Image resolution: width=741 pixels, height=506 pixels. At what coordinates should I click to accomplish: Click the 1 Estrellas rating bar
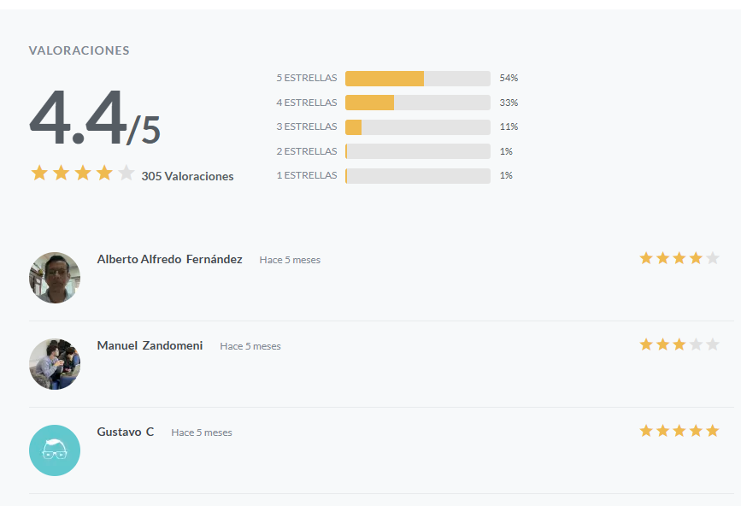tap(418, 176)
